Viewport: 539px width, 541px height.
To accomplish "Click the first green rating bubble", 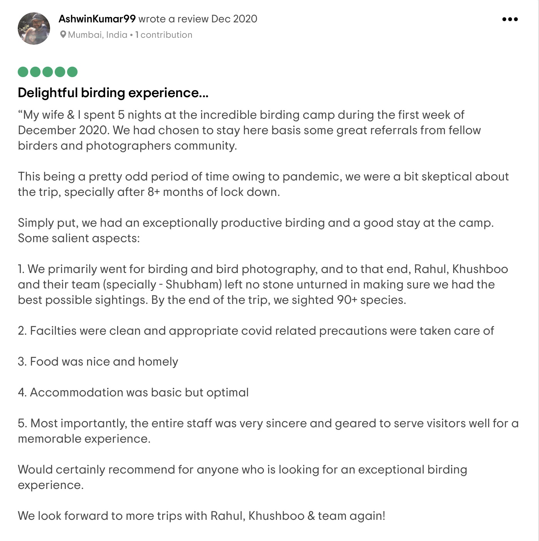I will (23, 72).
